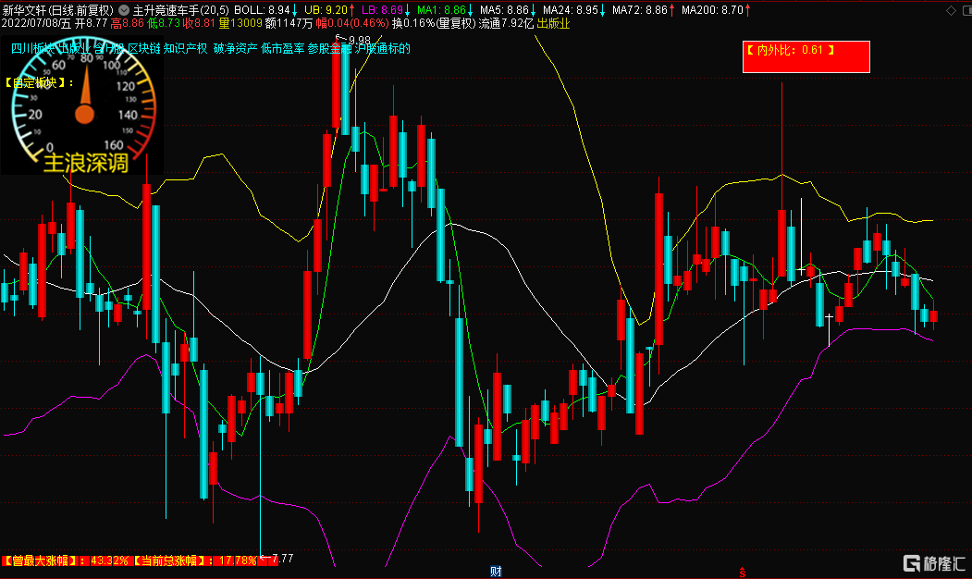Click the closing price 收8.81
Image resolution: width=972 pixels, height=579 pixels.
(199, 23)
